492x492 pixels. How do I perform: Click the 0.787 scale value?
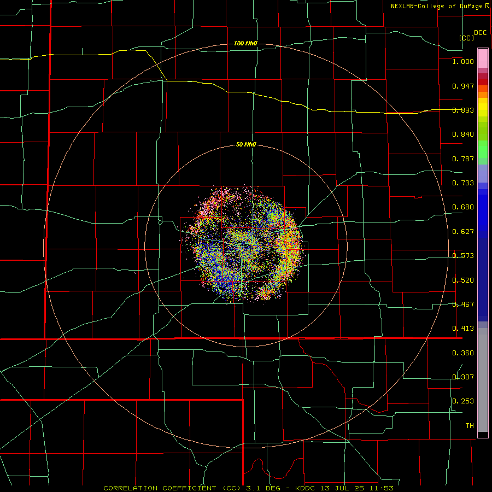pos(463,159)
